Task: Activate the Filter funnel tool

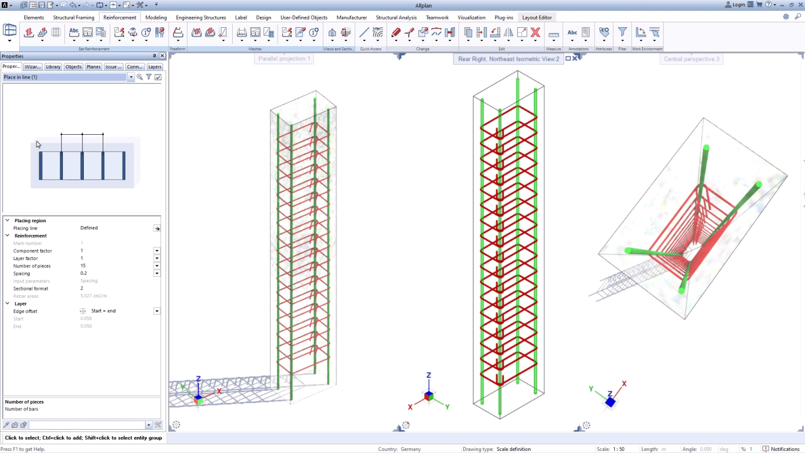Action: click(623, 33)
